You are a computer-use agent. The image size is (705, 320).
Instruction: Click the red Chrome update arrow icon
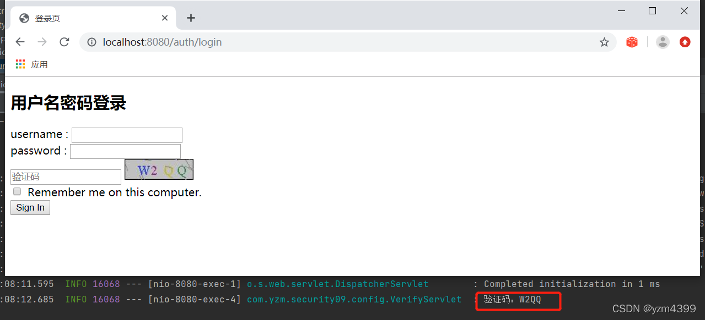coord(685,42)
